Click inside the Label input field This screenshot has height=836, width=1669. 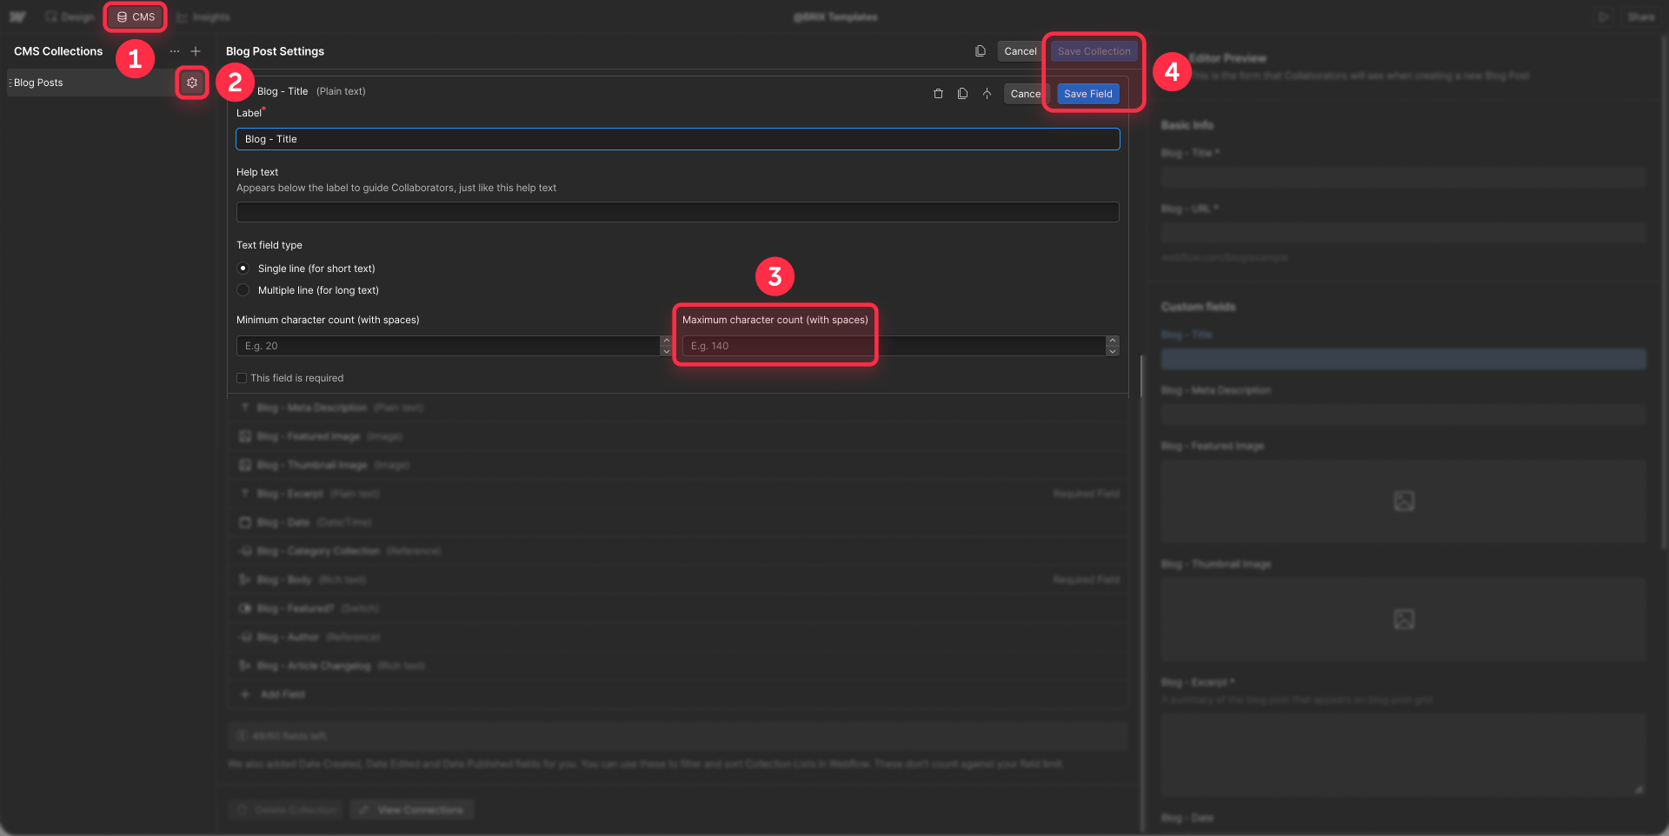(677, 138)
